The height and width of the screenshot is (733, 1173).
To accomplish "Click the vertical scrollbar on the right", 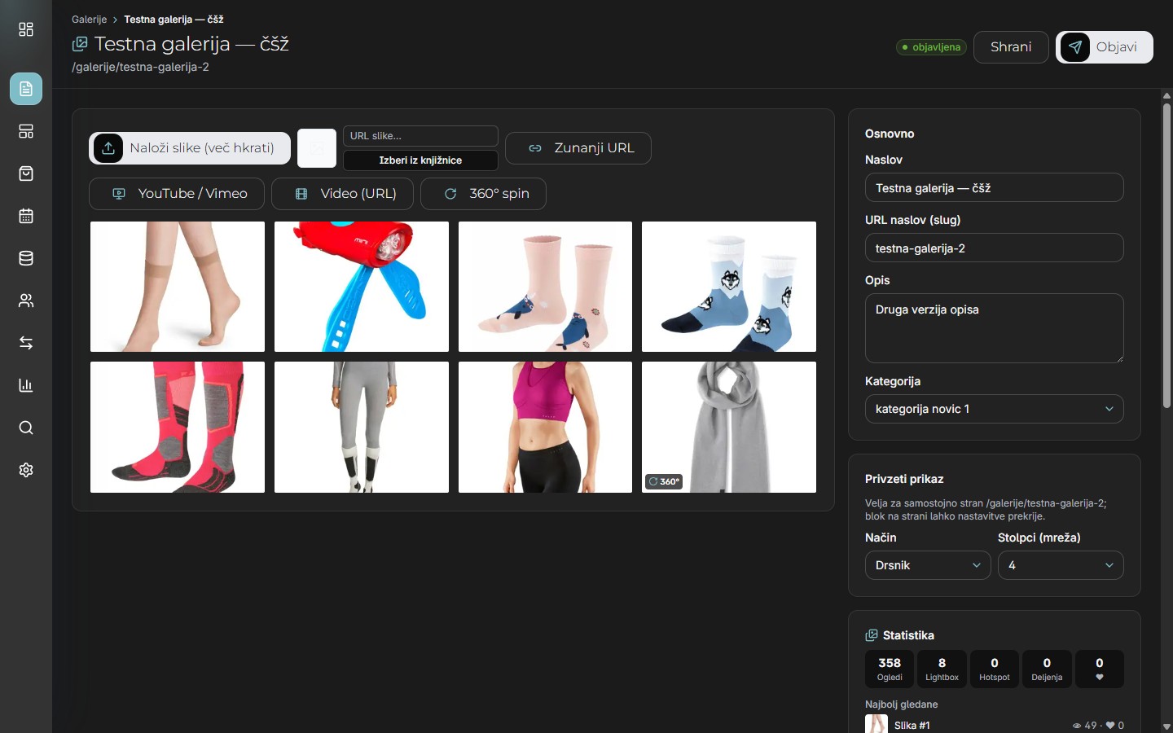I will pyautogui.click(x=1166, y=255).
